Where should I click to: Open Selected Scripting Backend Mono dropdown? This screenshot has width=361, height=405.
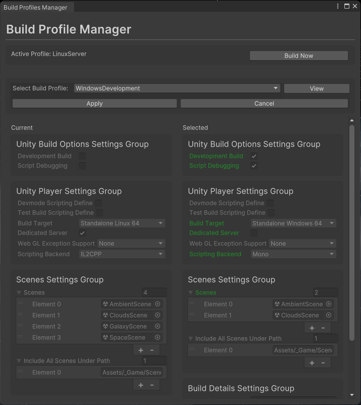click(x=293, y=254)
